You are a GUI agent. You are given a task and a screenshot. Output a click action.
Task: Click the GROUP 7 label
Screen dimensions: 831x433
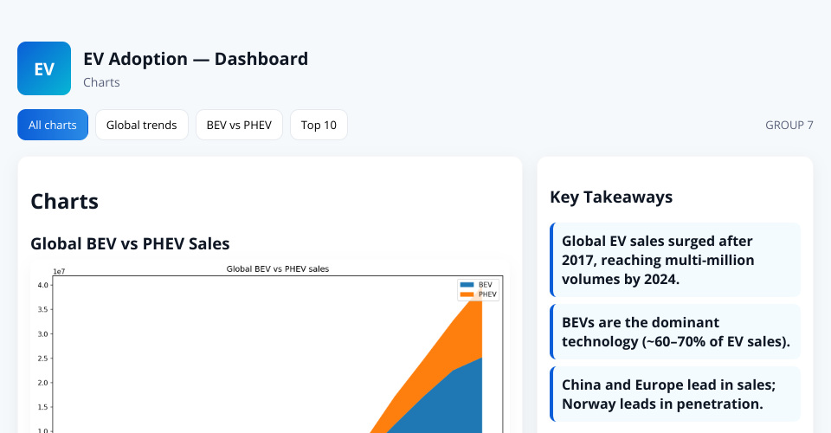pyautogui.click(x=789, y=125)
